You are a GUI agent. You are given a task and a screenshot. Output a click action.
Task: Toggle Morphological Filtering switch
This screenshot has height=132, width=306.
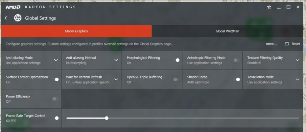pyautogui.click(x=177, y=60)
